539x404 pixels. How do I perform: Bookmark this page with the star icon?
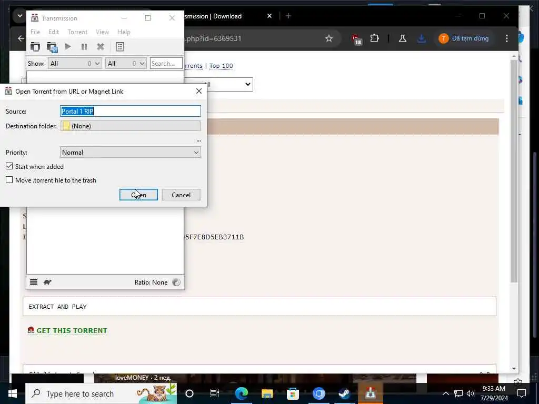pyautogui.click(x=329, y=38)
